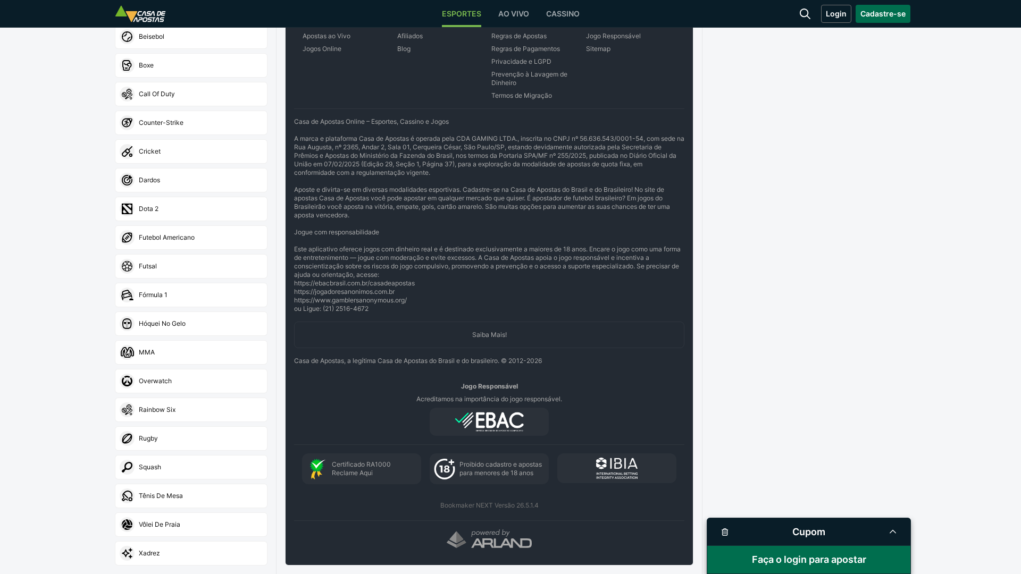Click the Dardos target icon
This screenshot has width=1021, height=574.
127,180
